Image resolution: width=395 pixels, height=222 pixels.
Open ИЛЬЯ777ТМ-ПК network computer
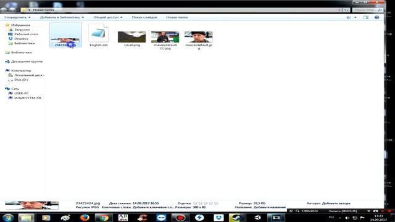click(x=28, y=97)
